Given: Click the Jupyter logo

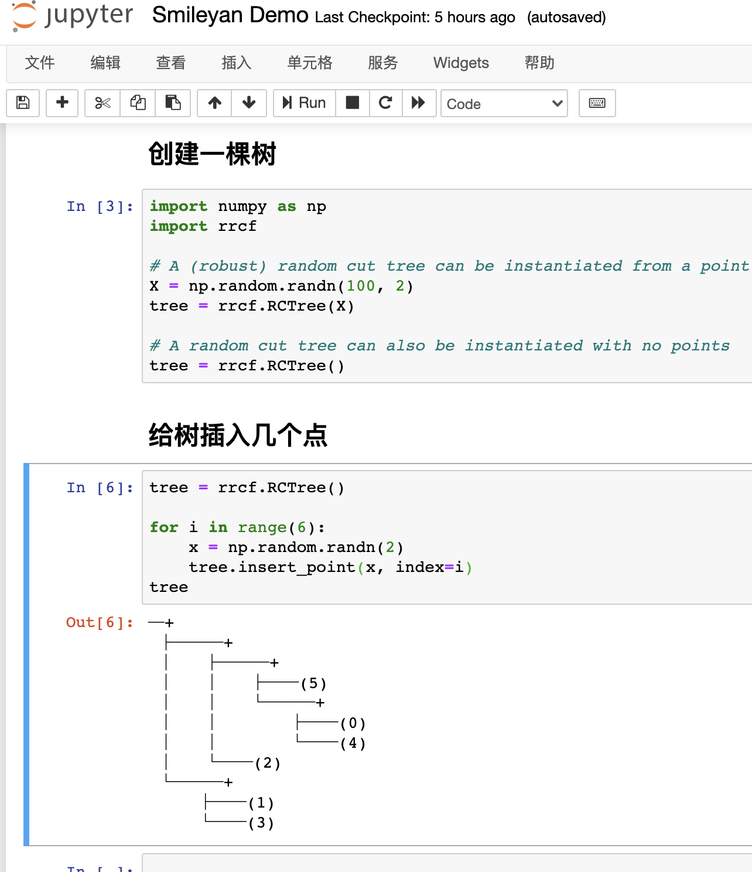Looking at the screenshot, I should click(x=72, y=16).
